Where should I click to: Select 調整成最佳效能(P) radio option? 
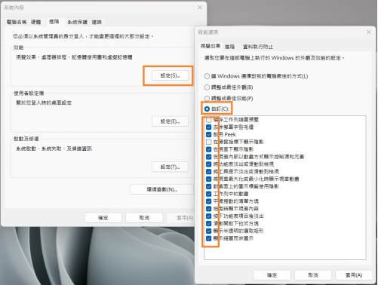(207, 98)
